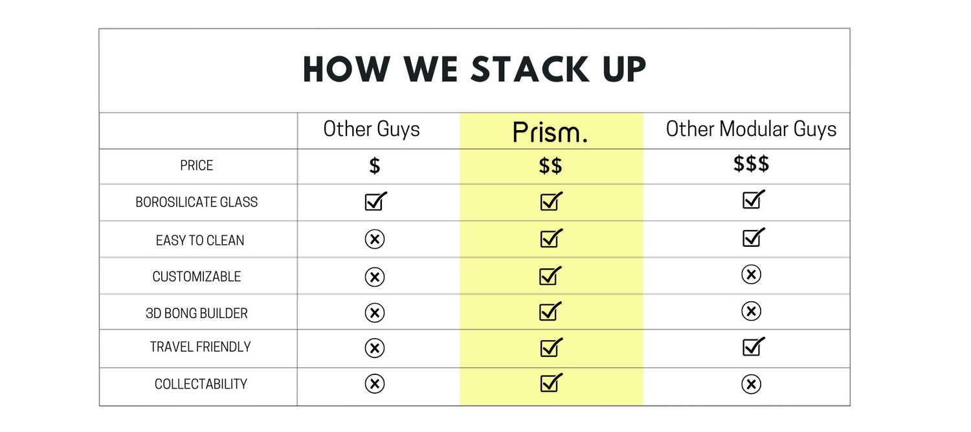This screenshot has width=971, height=432.
Task: Click Prism's Collectability checkbox
Action: click(550, 383)
